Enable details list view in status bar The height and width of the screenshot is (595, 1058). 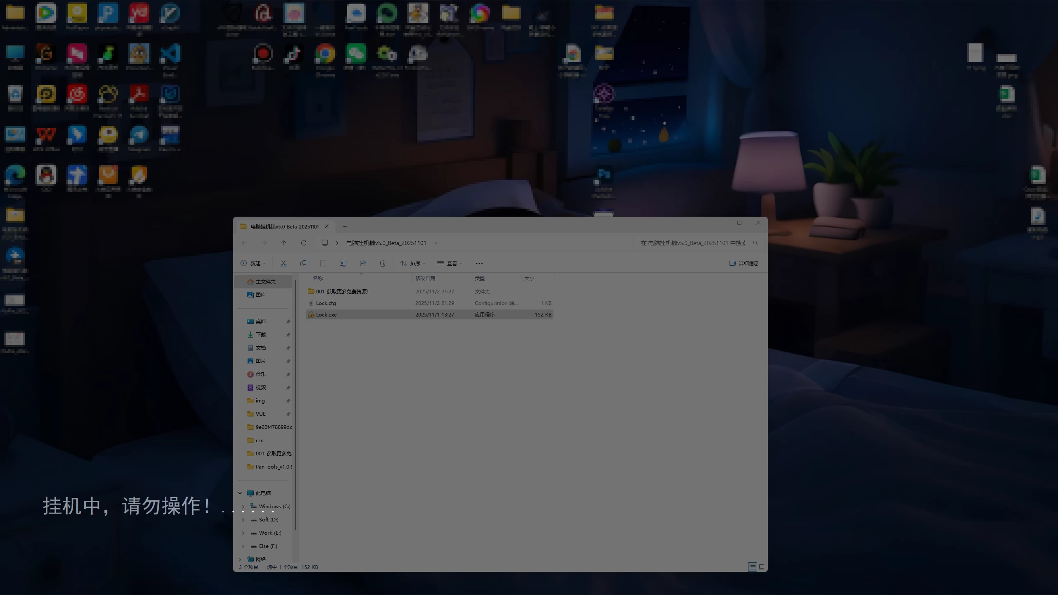point(752,567)
